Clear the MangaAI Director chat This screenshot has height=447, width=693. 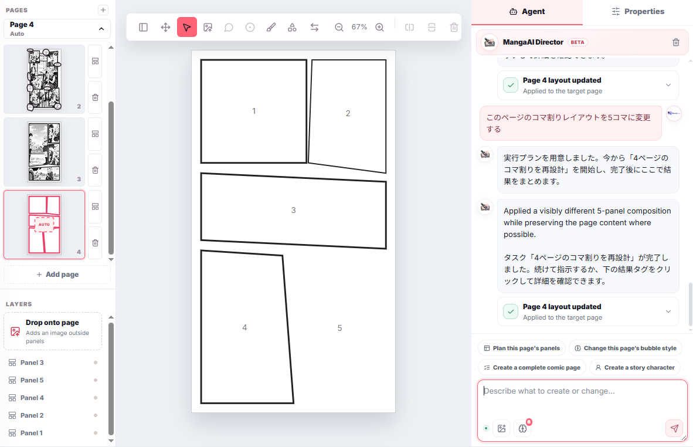(676, 42)
